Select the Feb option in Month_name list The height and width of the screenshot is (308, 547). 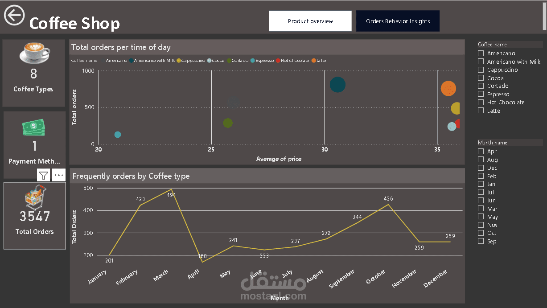point(481,176)
